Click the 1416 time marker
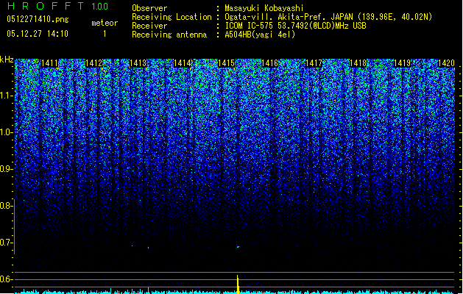This screenshot has height=294, width=463. point(270,63)
